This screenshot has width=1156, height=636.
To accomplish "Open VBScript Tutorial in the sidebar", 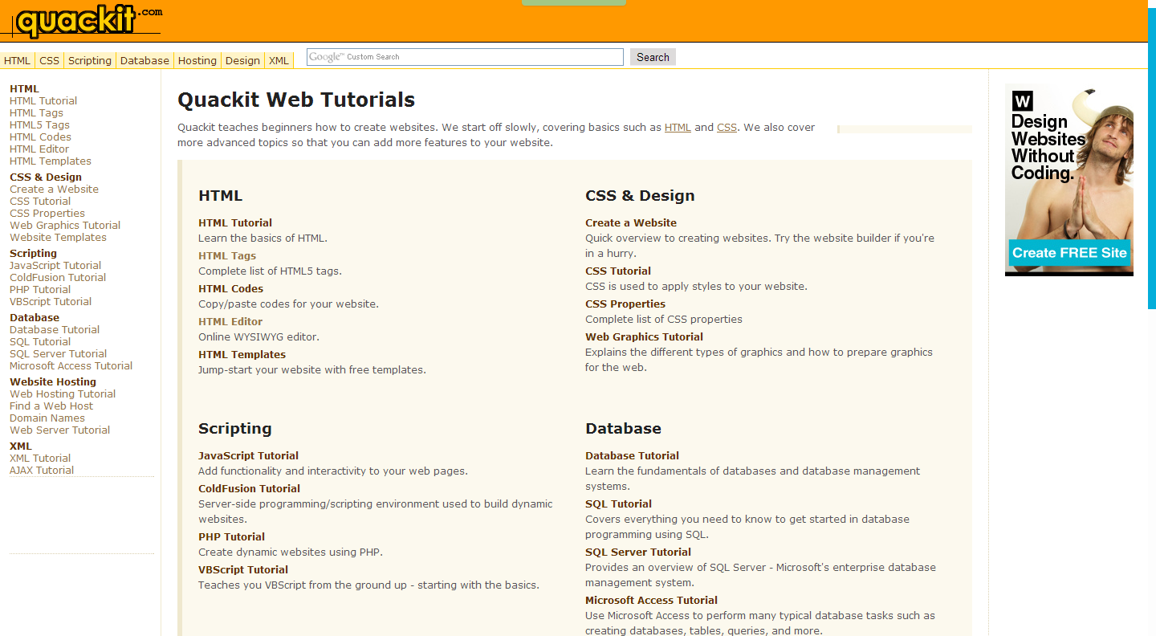I will 51,302.
